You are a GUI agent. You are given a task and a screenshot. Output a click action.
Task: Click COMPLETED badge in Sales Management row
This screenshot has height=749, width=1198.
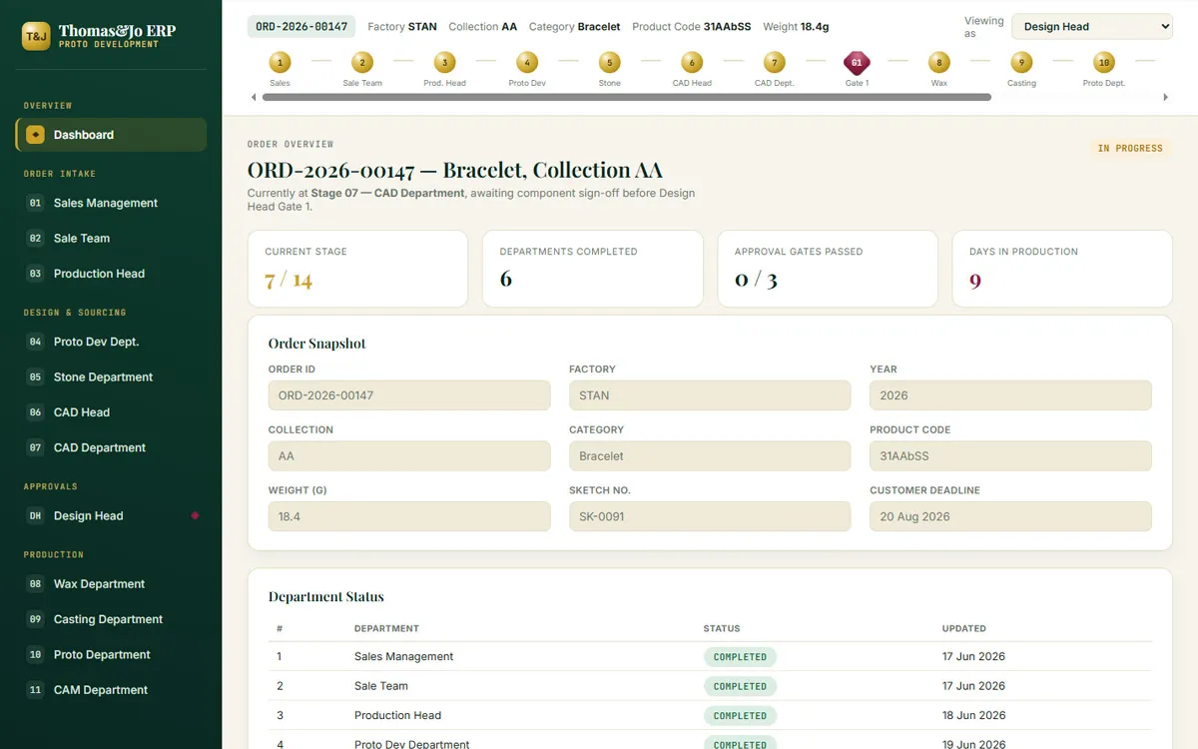tap(740, 657)
